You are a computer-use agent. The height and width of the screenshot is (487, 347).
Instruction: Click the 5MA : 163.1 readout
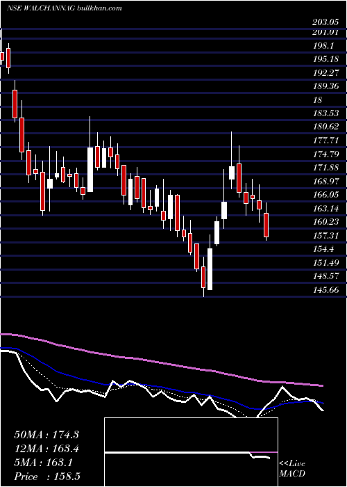click(43, 463)
